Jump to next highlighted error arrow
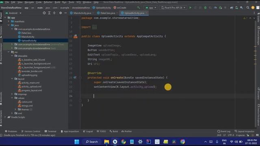The image size is (260, 146). coord(254,18)
